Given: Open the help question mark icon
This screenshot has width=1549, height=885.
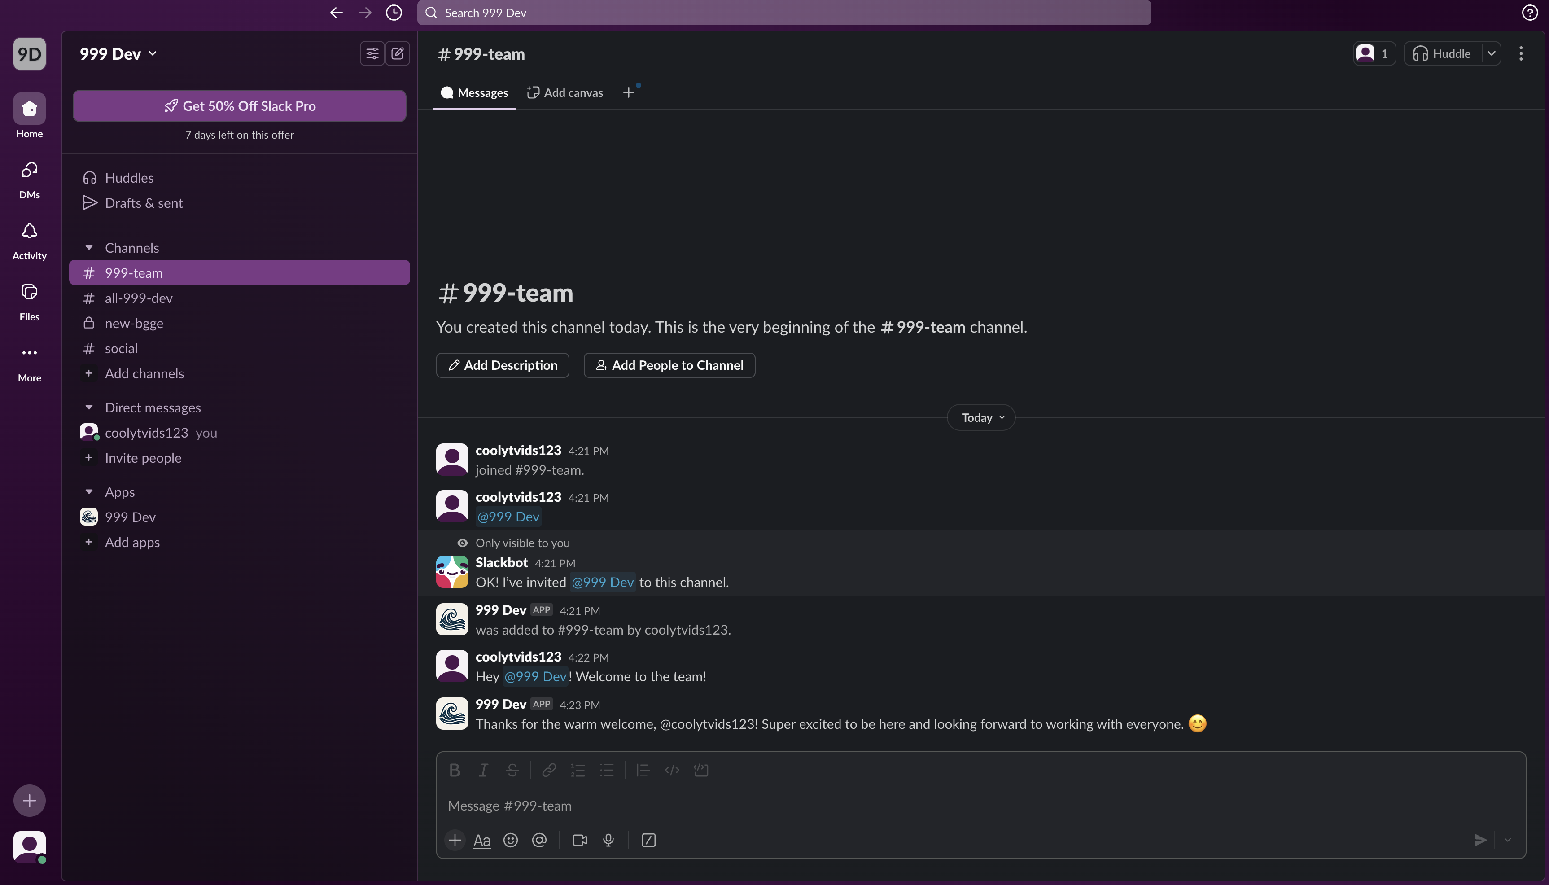Looking at the screenshot, I should [1530, 13].
